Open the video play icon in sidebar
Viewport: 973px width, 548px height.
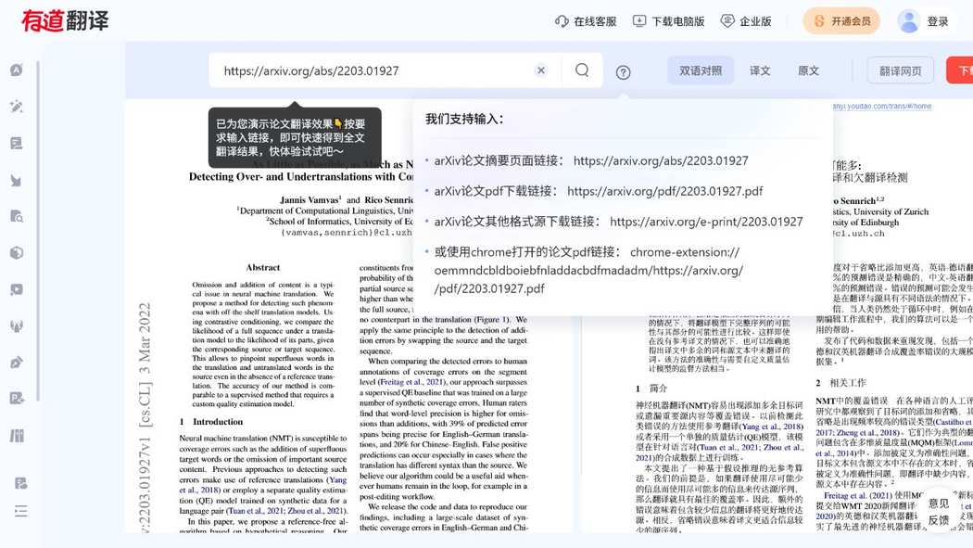pos(17,289)
